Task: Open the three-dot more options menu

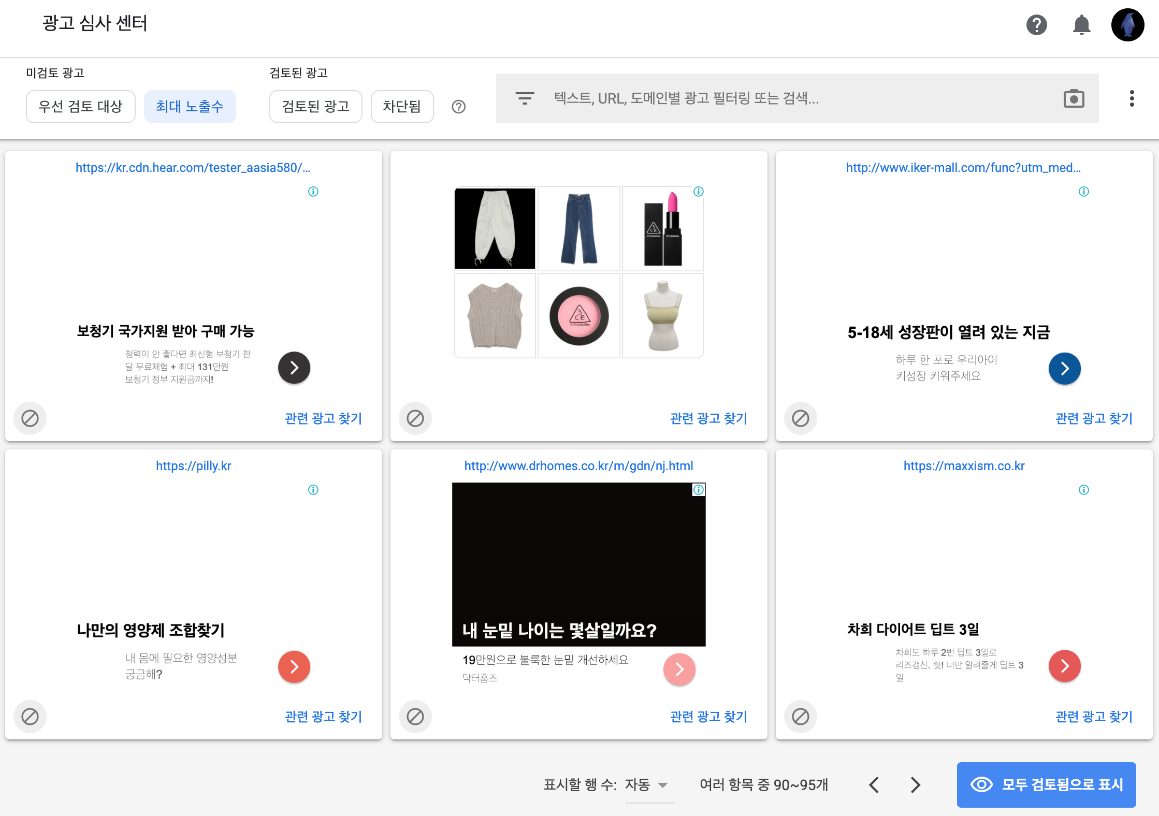Action: pyautogui.click(x=1132, y=98)
